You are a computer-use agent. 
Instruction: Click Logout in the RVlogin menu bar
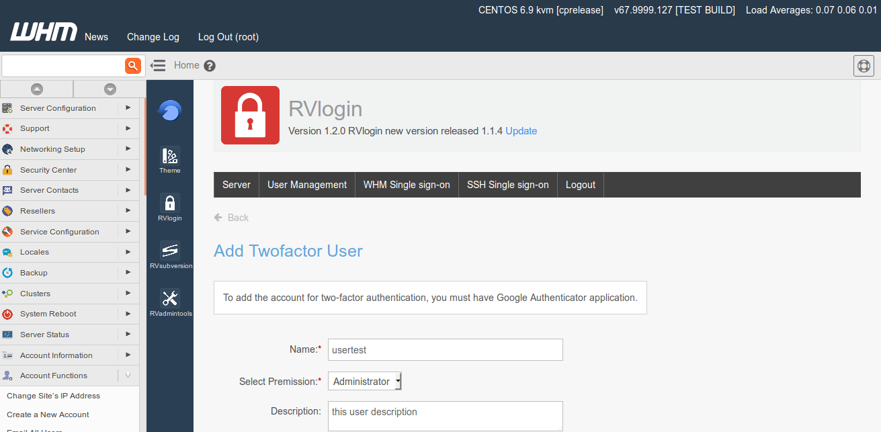[581, 185]
